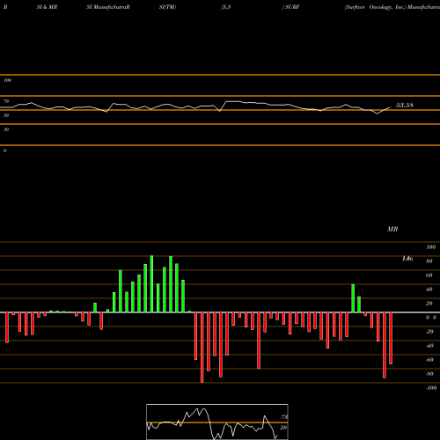The image size is (440, 440).
Task: Click the 100 label on MR histogram axis
Action: tap(430, 247)
